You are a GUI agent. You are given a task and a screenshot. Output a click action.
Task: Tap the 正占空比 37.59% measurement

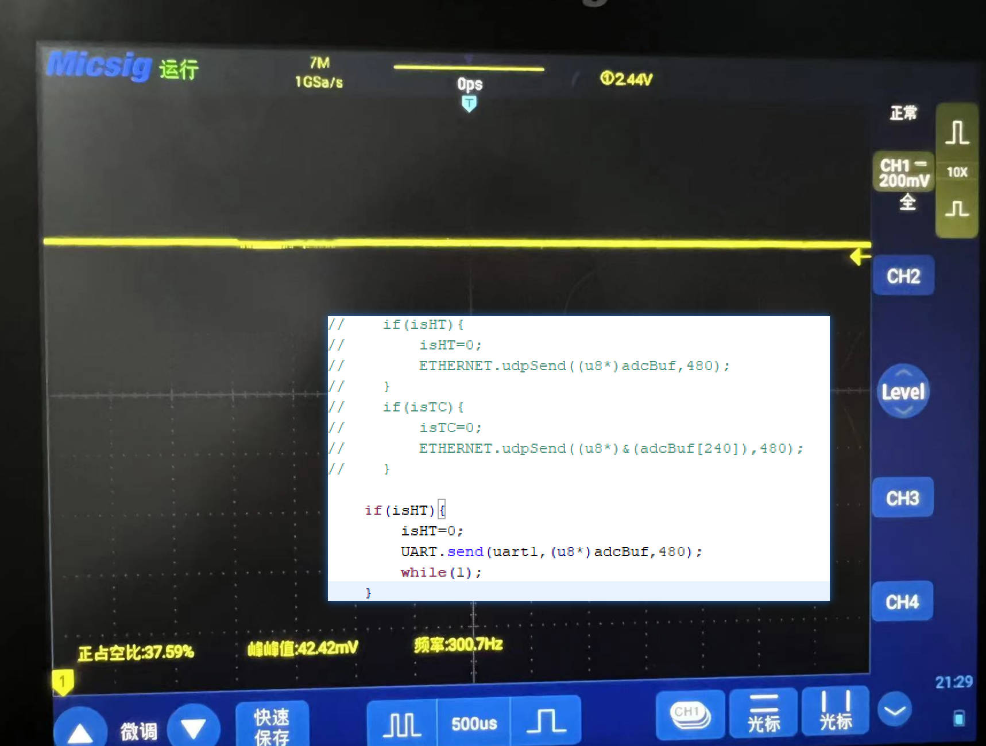click(x=136, y=652)
